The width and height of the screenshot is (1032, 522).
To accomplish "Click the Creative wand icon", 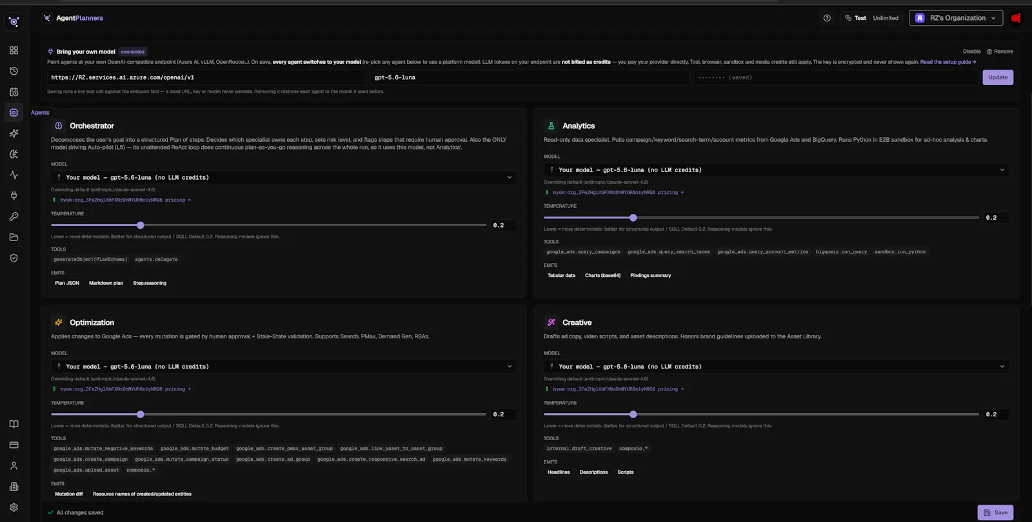I will (551, 322).
